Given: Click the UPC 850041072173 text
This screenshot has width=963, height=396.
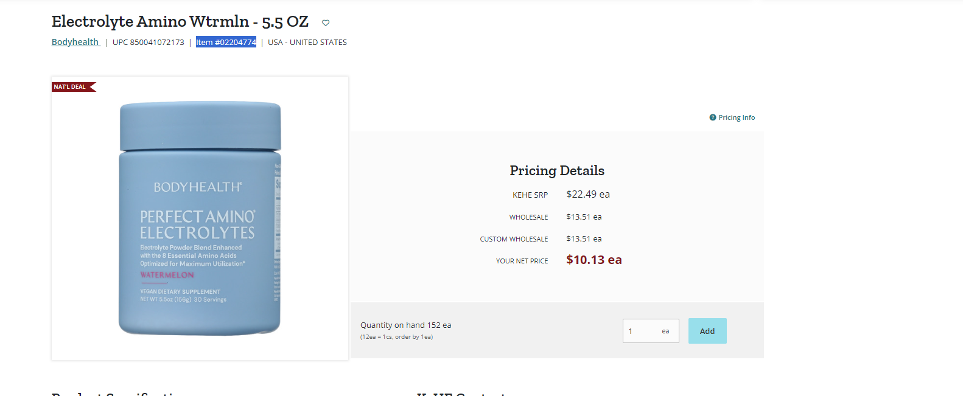Looking at the screenshot, I should (149, 42).
